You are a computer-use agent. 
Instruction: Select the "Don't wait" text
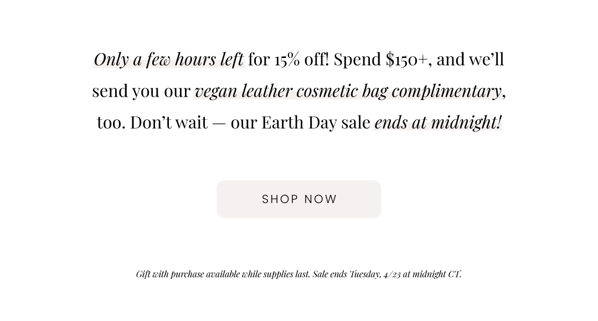[x=169, y=123]
